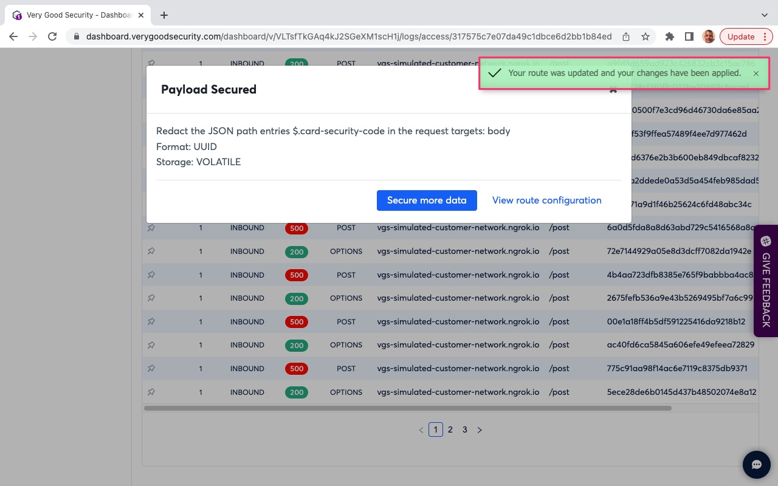Image resolution: width=778 pixels, height=486 pixels.
Task: Expand the tab search chevron
Action: 765,15
